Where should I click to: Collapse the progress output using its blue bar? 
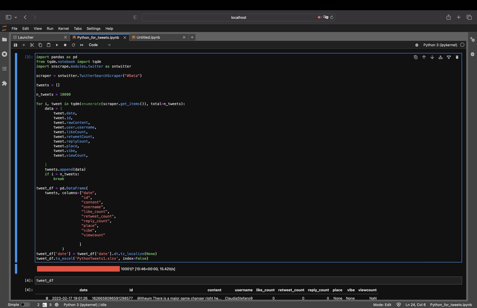click(x=16, y=269)
